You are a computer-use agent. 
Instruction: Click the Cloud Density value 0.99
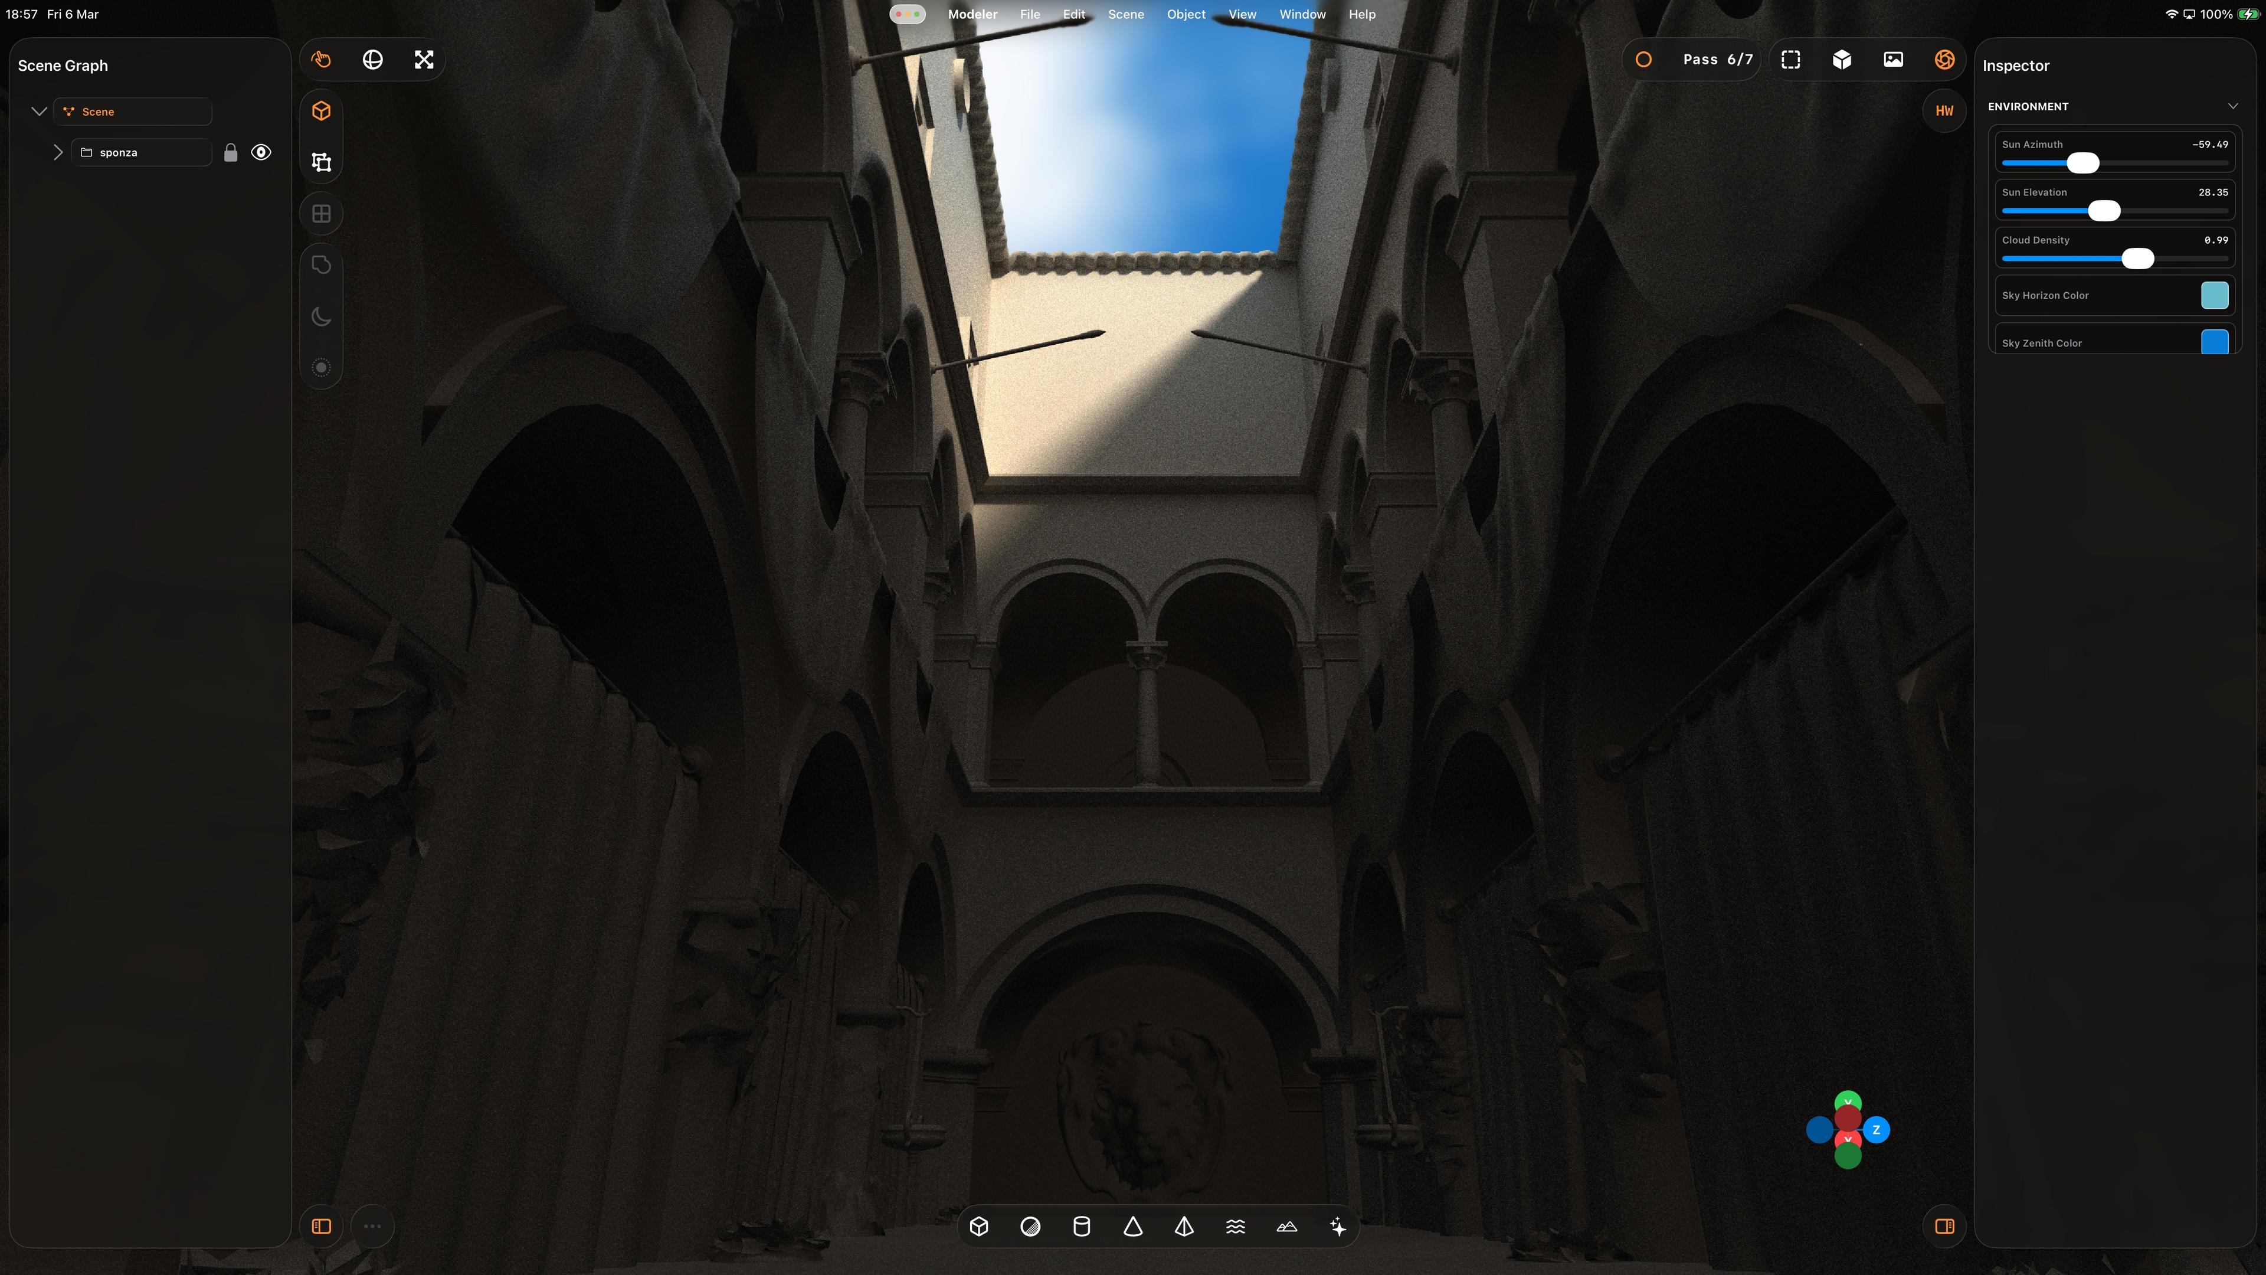click(x=2216, y=239)
